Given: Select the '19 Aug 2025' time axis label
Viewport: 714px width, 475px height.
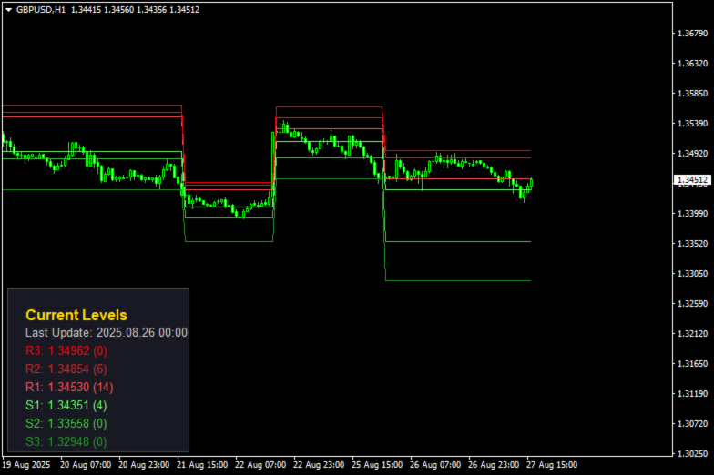Looking at the screenshot, I should tap(25, 464).
